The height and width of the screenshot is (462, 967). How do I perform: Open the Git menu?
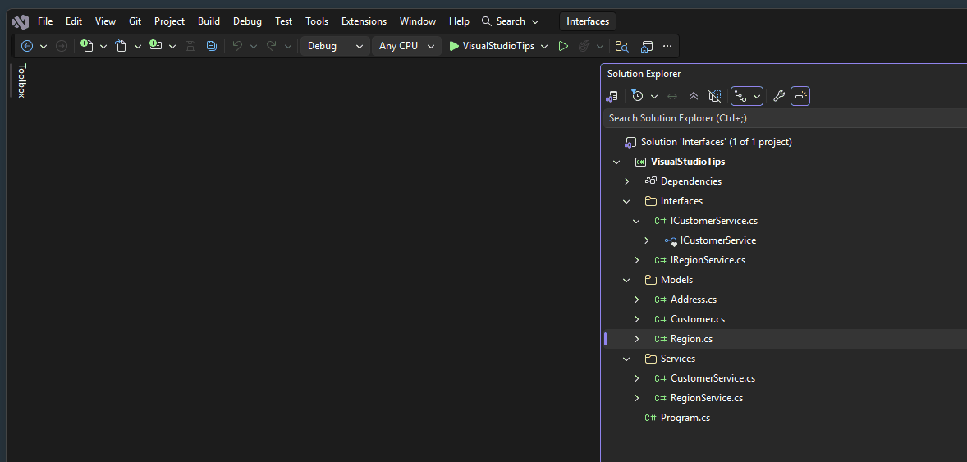click(135, 21)
